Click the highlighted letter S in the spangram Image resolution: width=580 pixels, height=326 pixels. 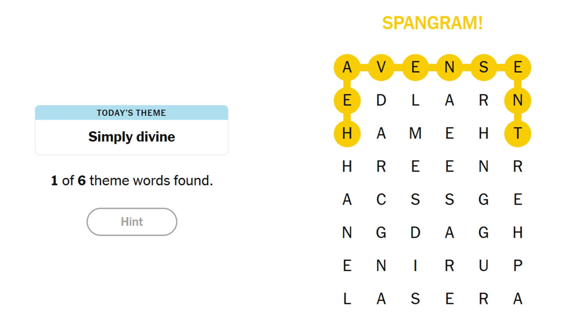point(484,68)
